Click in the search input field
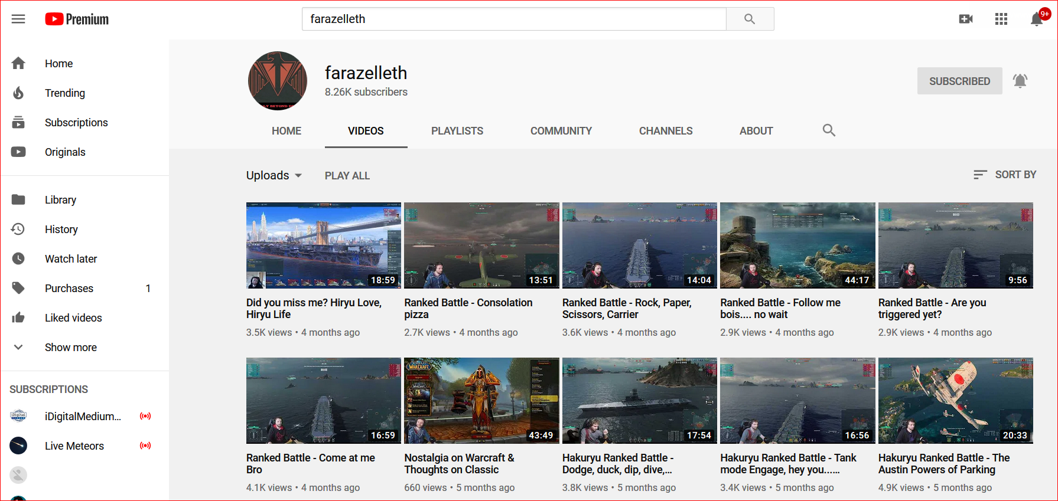1058x501 pixels. click(513, 19)
